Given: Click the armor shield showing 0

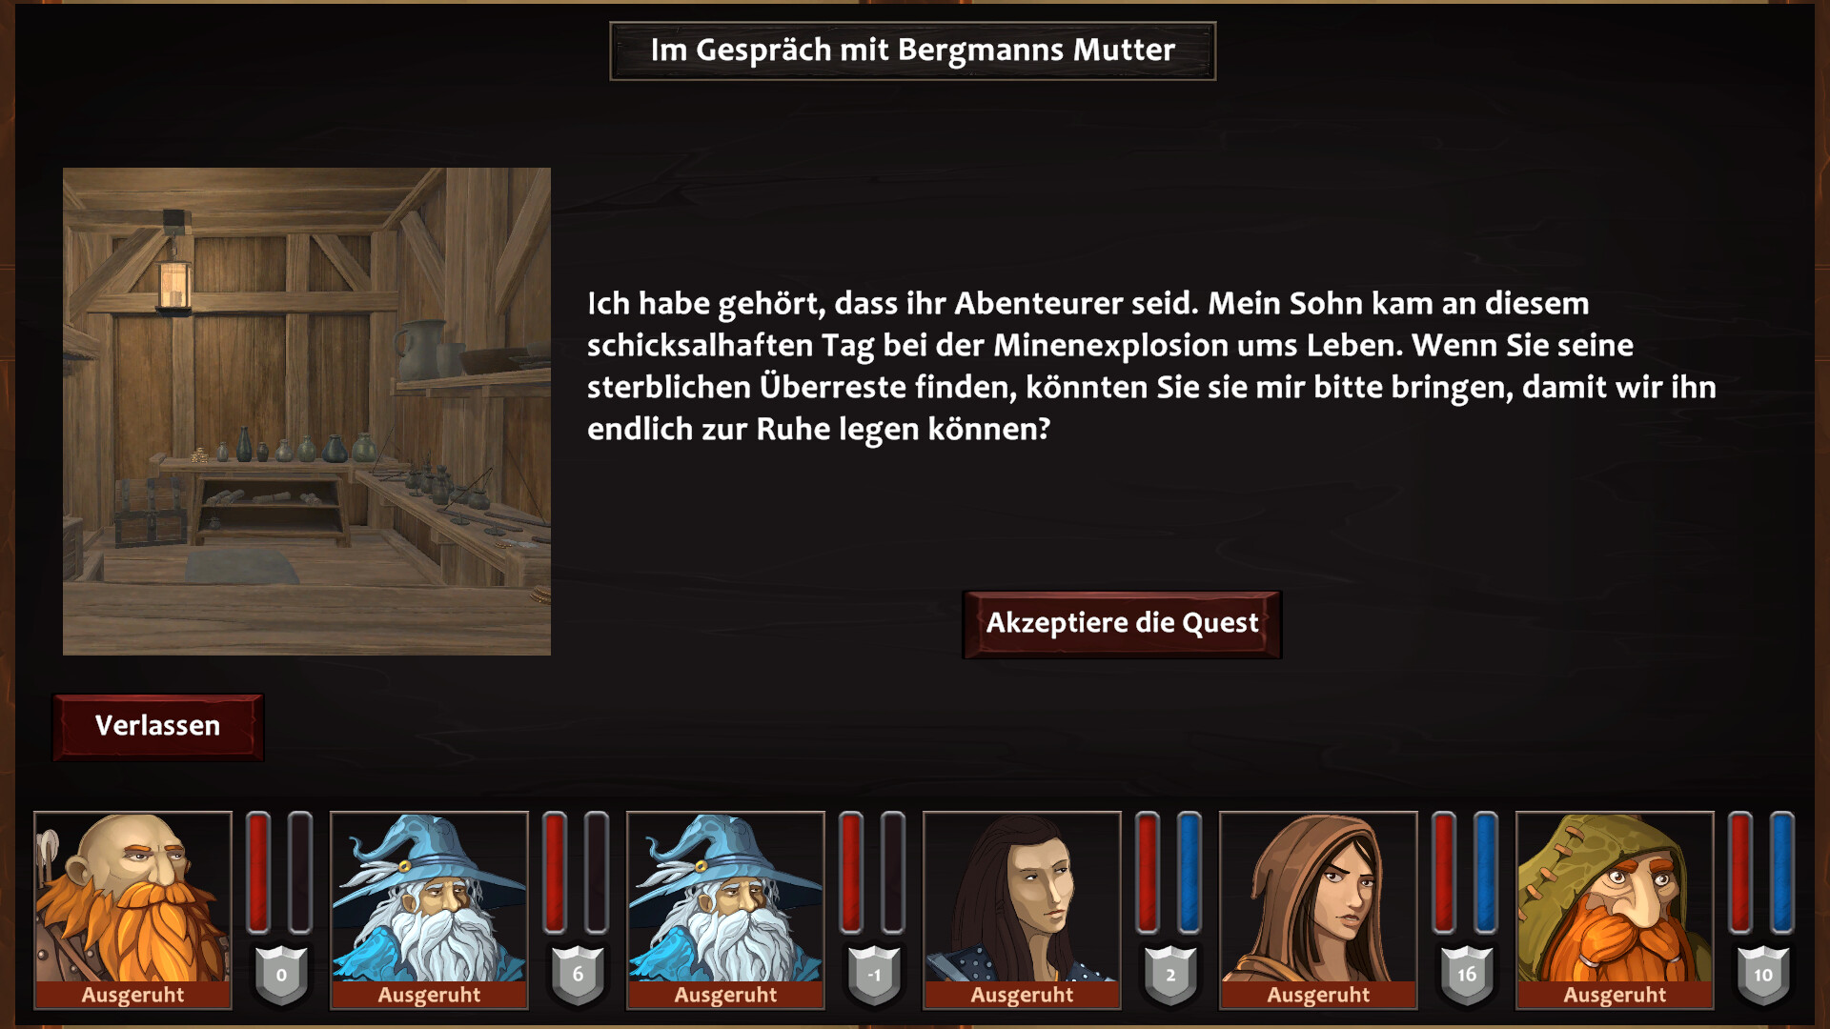Looking at the screenshot, I should point(281,975).
